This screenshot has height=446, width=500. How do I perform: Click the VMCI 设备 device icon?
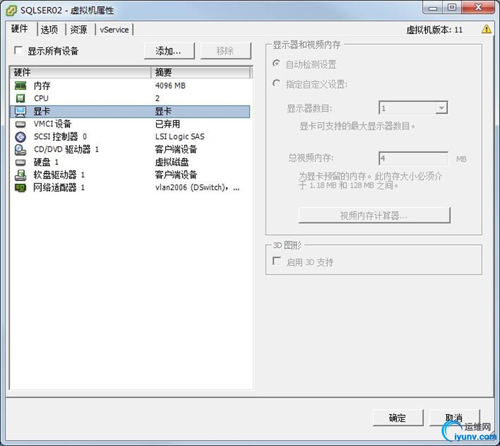pos(20,124)
